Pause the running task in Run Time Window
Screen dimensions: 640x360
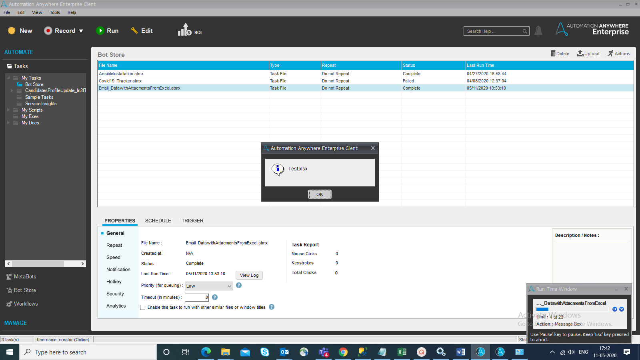click(615, 309)
